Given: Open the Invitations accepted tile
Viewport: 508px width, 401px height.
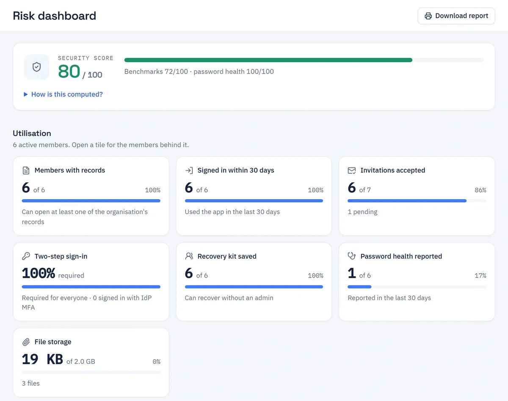Looking at the screenshot, I should point(417,196).
